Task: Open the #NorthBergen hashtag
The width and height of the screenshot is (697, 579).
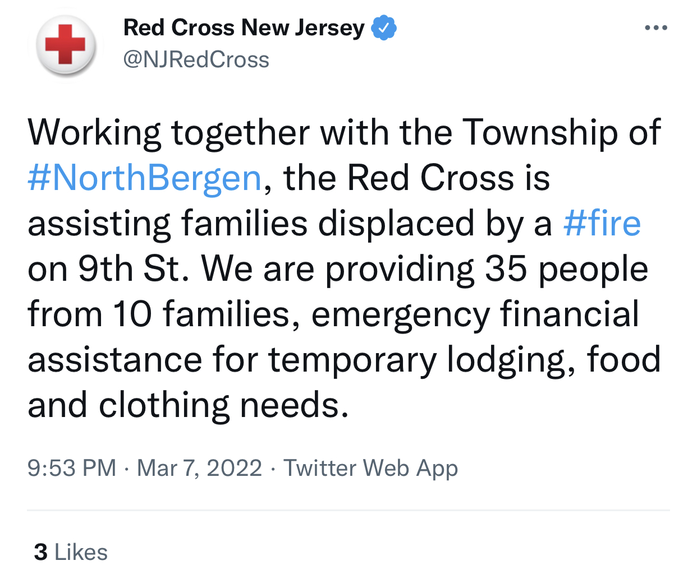Action: (145, 178)
